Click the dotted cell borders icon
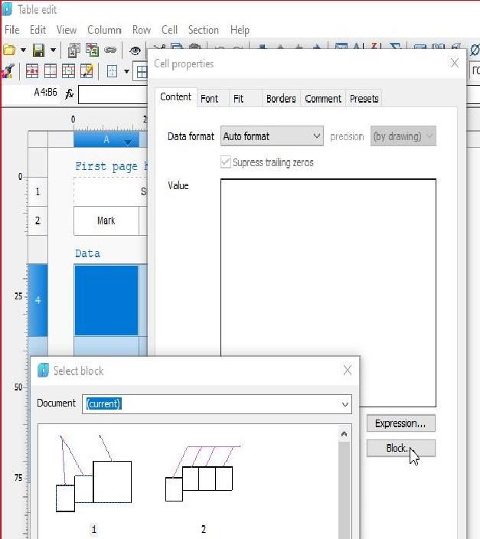Image resolution: width=480 pixels, height=539 pixels. click(x=112, y=71)
